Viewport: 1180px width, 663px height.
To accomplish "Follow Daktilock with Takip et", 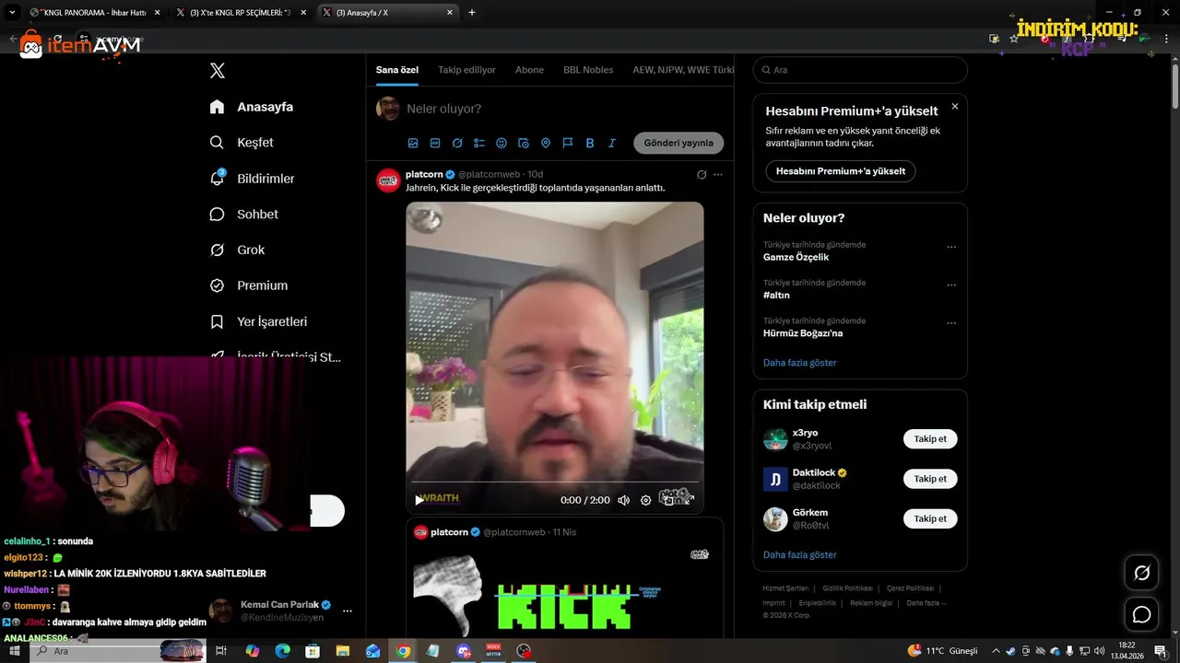I will click(930, 479).
